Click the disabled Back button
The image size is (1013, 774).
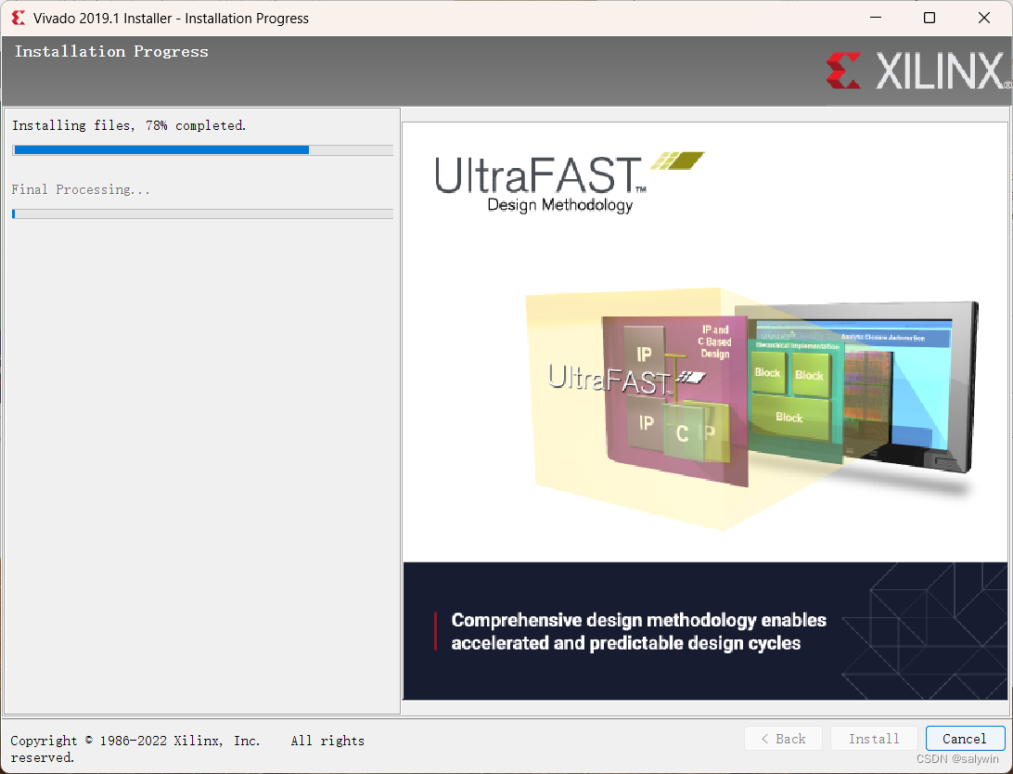783,739
